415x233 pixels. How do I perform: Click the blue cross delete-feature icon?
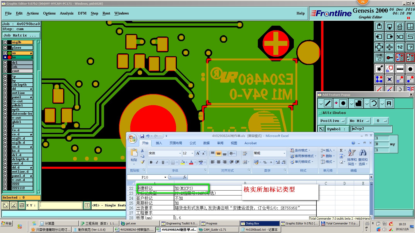pyautogui.click(x=390, y=79)
